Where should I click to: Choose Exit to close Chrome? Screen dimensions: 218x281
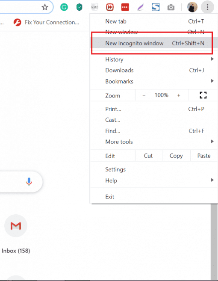pyautogui.click(x=154, y=197)
